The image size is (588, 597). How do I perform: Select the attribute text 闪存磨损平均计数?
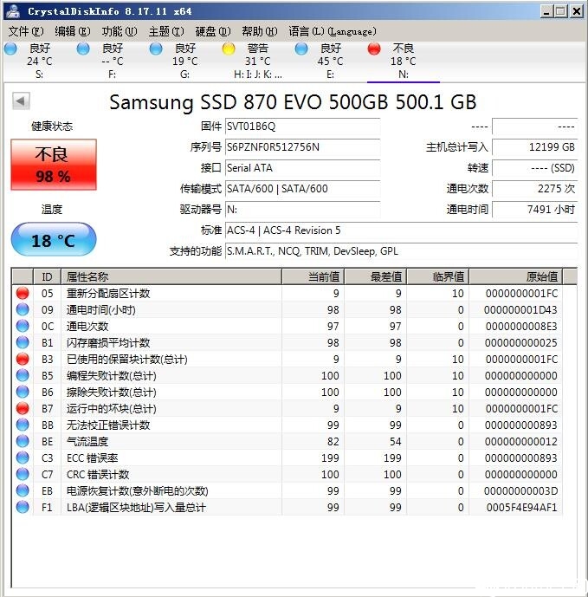pos(108,342)
